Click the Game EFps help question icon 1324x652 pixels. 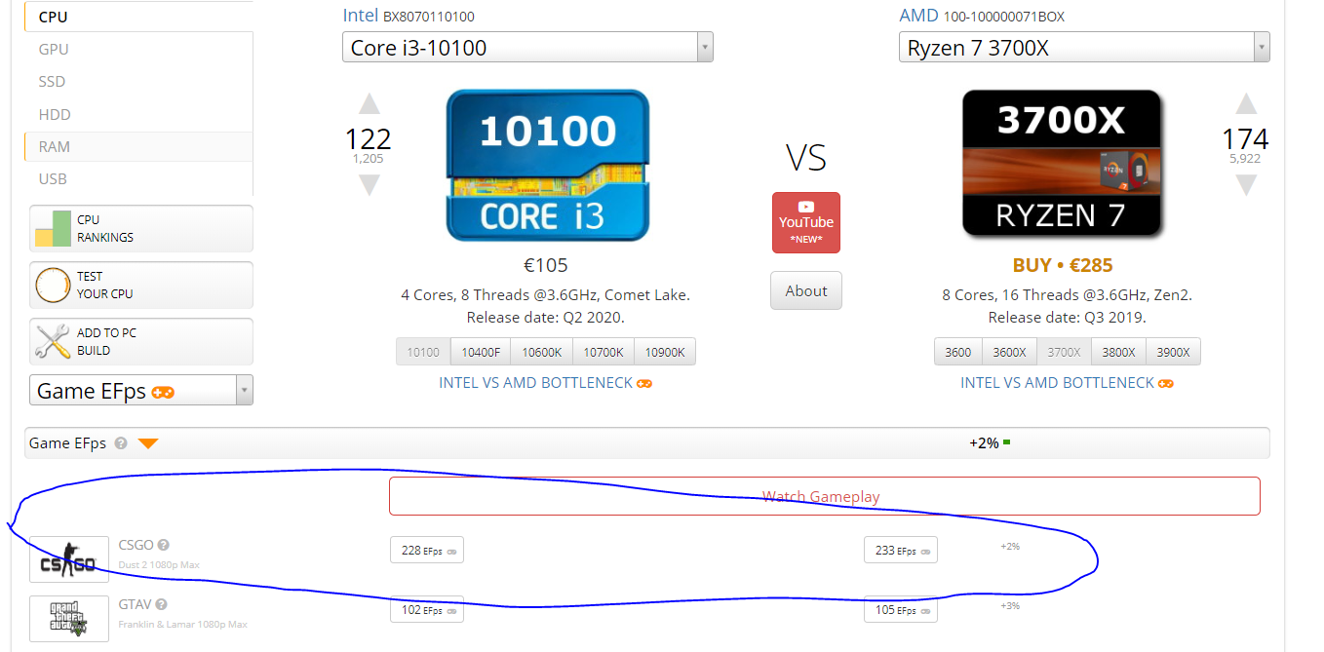click(121, 442)
